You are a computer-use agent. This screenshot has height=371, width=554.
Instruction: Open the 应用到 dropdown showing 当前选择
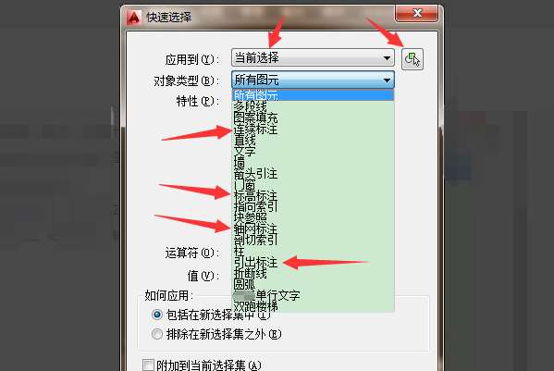313,58
